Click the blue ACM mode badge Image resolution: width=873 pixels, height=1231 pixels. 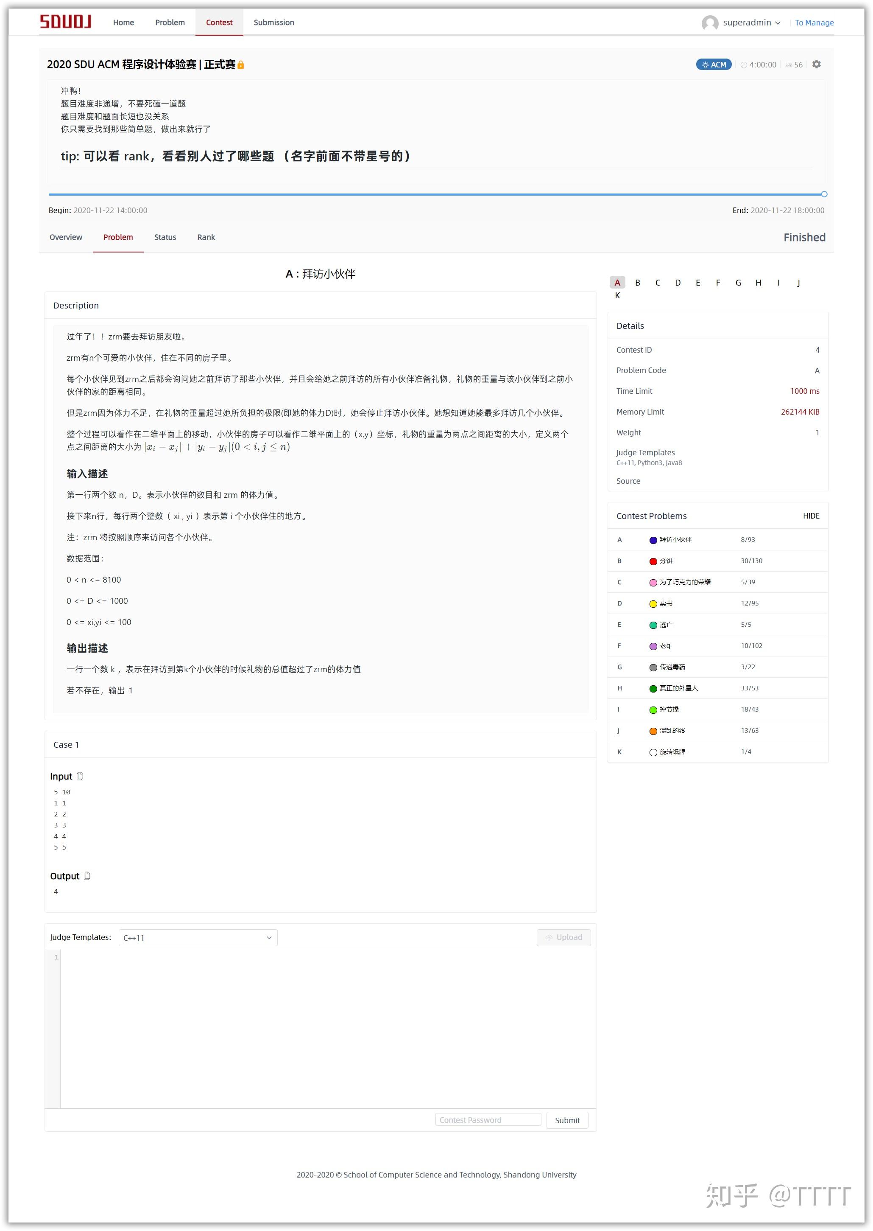pos(713,64)
